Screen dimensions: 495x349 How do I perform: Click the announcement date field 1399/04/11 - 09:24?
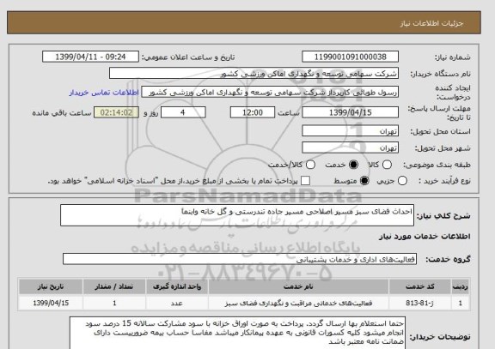90,57
